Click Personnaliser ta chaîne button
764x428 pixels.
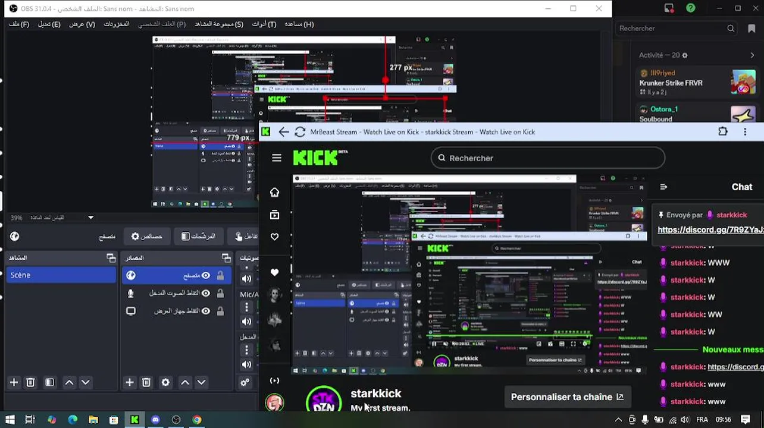coord(567,397)
